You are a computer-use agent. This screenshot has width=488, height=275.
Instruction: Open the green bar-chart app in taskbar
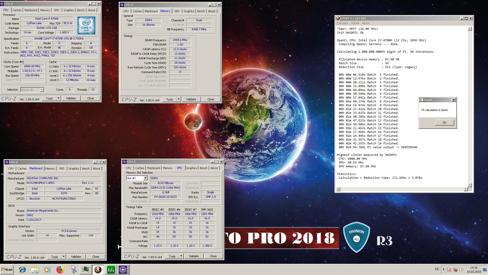[111, 270]
